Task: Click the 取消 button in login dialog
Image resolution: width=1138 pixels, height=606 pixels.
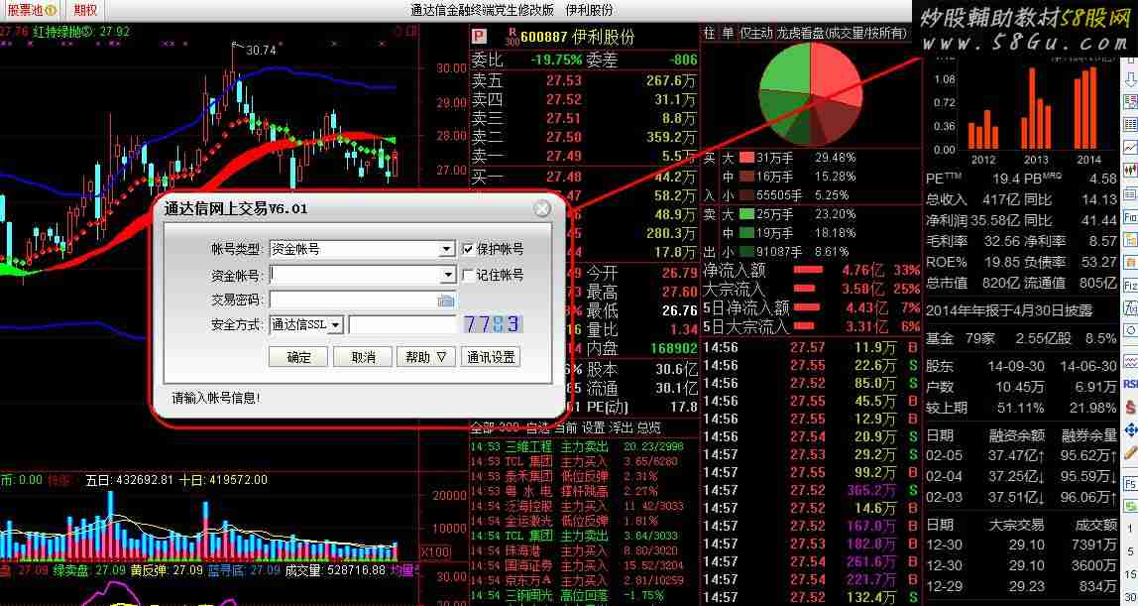Action: pos(362,357)
